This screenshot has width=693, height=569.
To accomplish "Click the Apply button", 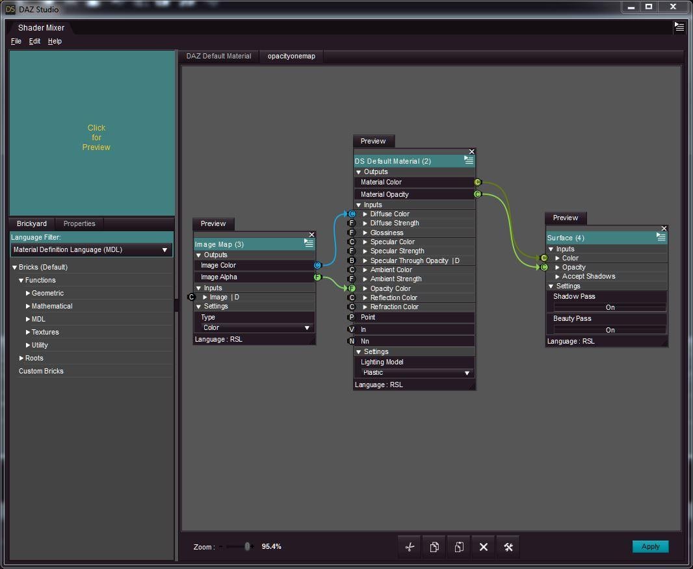I will pos(651,546).
